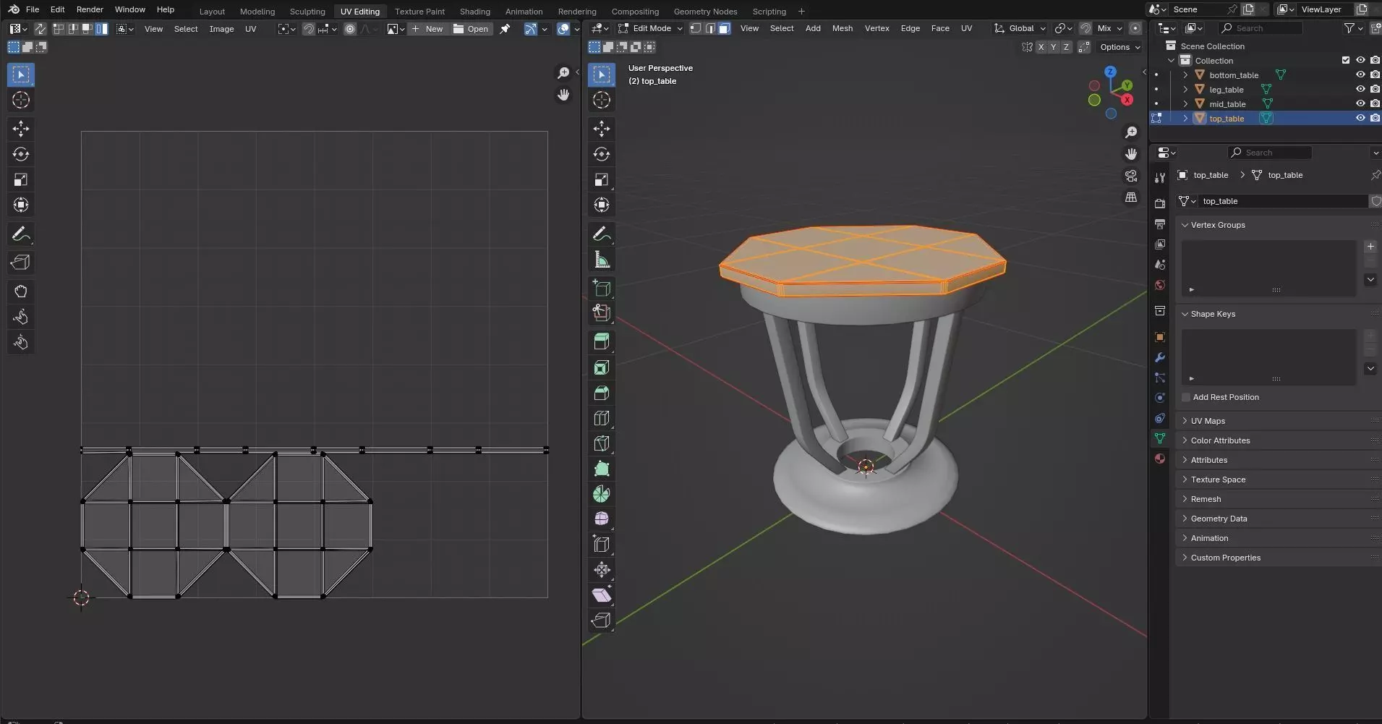Select the Bevel tool
The width and height of the screenshot is (1382, 724).
click(602, 393)
